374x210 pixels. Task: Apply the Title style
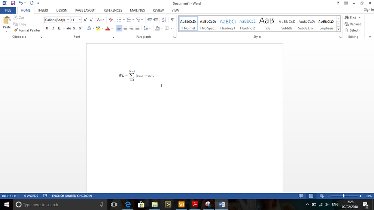point(267,24)
